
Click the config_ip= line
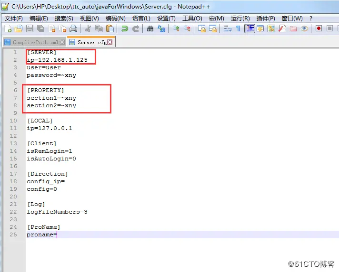tap(46, 181)
